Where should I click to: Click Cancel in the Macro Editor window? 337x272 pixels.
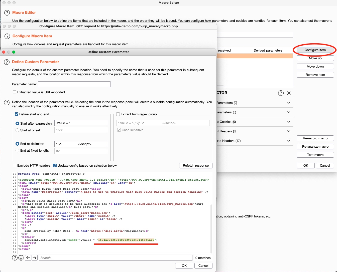325,165
